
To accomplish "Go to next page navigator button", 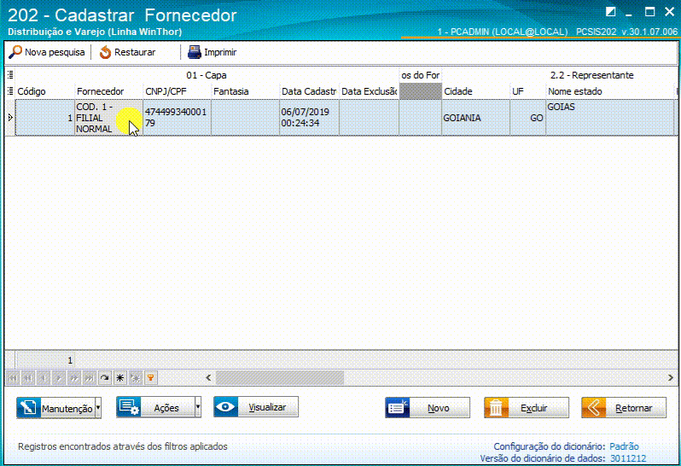I will tap(74, 378).
